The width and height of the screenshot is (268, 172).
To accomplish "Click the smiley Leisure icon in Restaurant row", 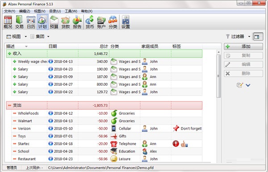I will coord(113,159).
